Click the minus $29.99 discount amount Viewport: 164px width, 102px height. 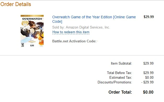(x=147, y=82)
